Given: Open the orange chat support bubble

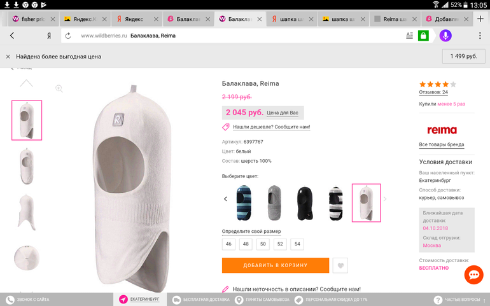Looking at the screenshot, I should (x=473, y=275).
